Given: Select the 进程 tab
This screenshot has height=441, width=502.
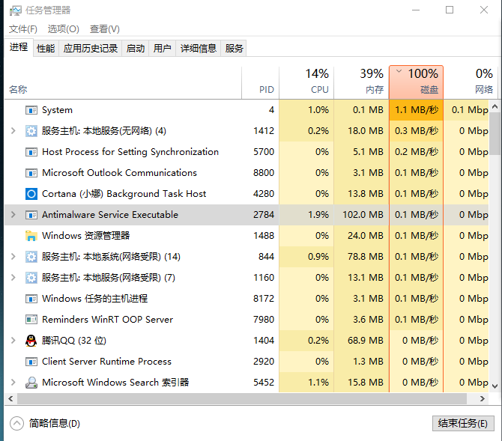Looking at the screenshot, I should click(x=19, y=47).
